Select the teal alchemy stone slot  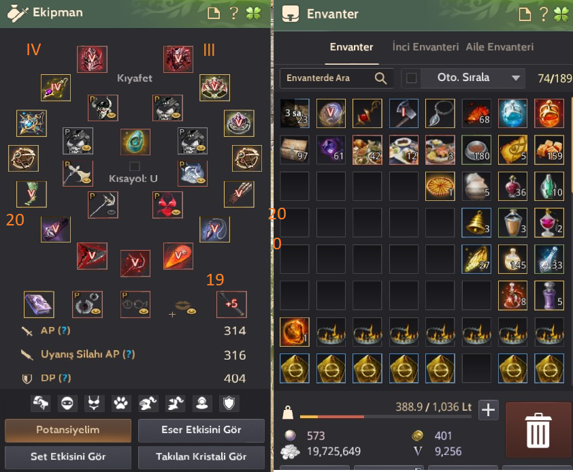click(x=135, y=142)
